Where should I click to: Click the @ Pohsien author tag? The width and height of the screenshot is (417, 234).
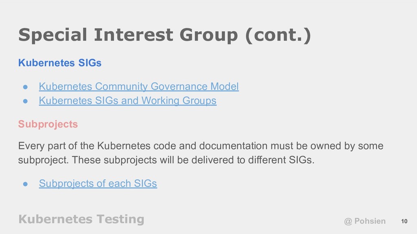click(365, 221)
